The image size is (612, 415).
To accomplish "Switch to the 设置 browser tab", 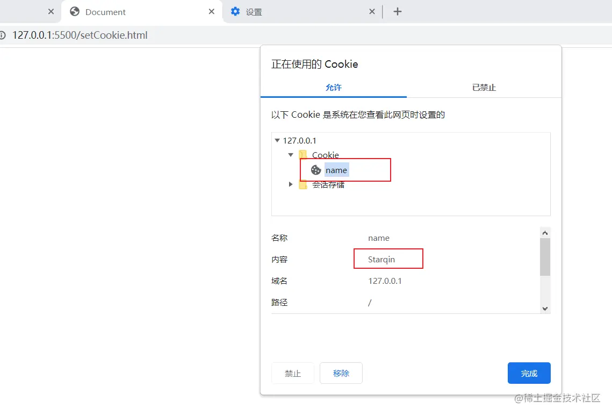I will coord(253,11).
